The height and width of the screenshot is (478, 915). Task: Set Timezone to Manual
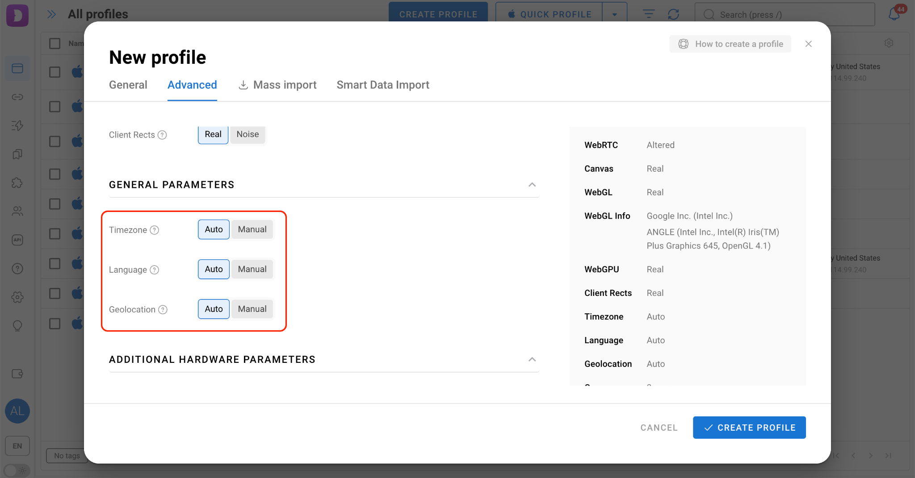[252, 229]
